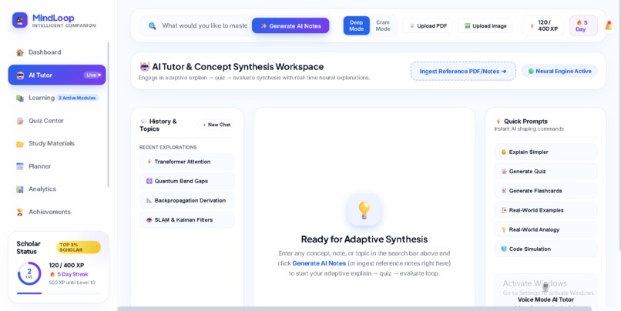This screenshot has width=621, height=311.
Task: Click the sidebar vertical scrollbar
Action: (x=108, y=115)
